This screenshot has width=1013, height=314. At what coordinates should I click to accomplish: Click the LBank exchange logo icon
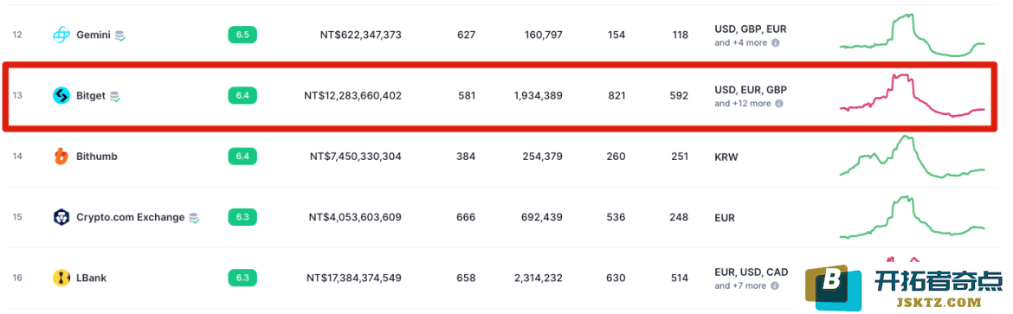[61, 278]
